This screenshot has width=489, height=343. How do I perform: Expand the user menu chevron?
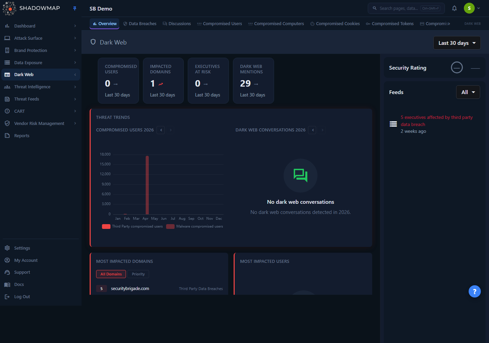478,8
